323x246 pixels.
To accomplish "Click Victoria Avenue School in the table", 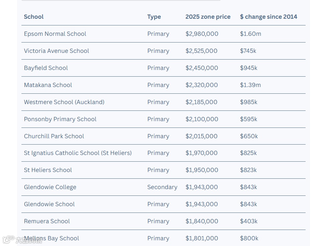I will [x=56, y=51].
